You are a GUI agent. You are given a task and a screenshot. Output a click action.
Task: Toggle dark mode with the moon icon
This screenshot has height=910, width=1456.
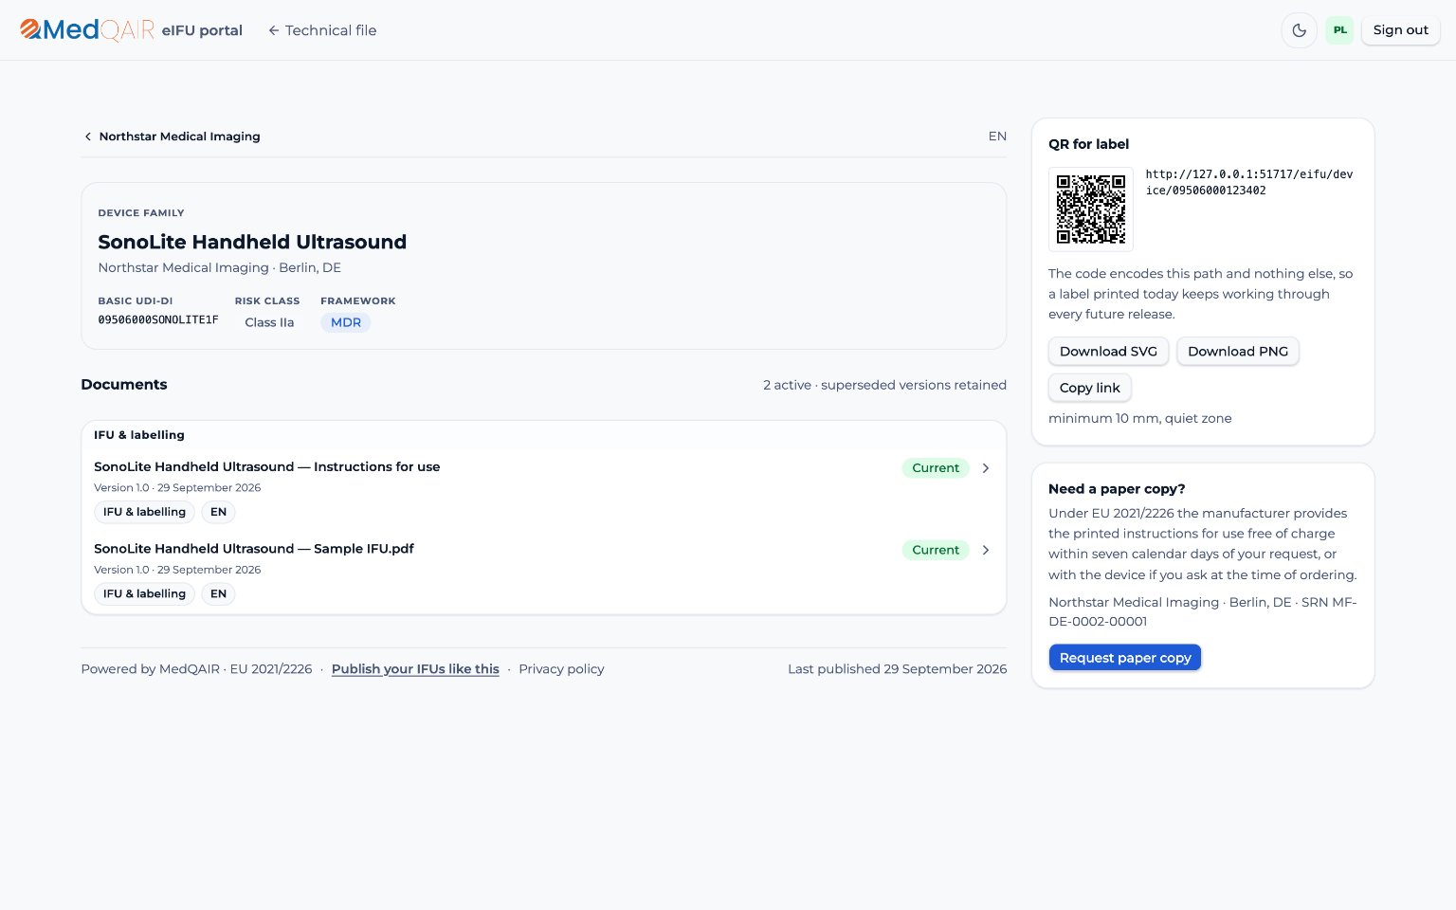click(1299, 30)
